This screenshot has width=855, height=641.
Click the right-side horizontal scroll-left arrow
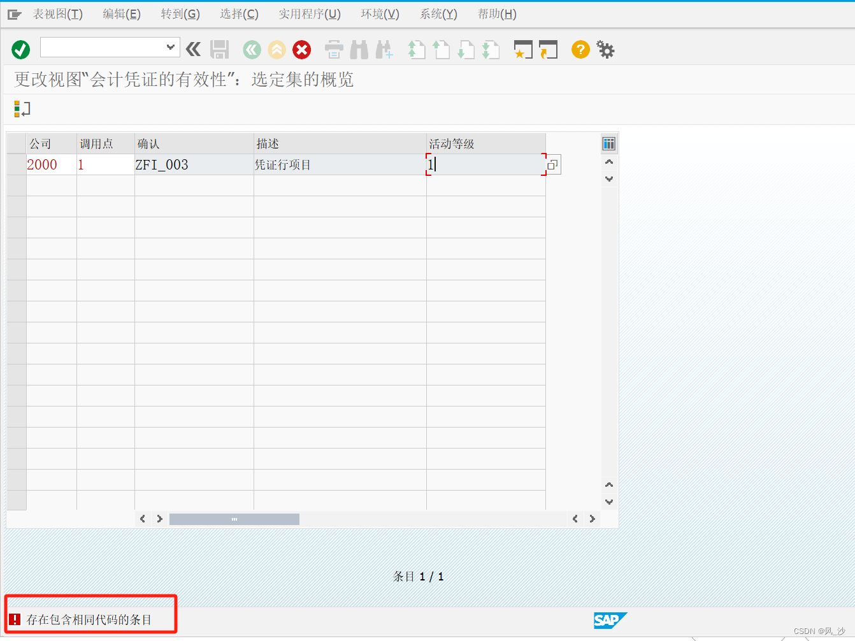[575, 519]
